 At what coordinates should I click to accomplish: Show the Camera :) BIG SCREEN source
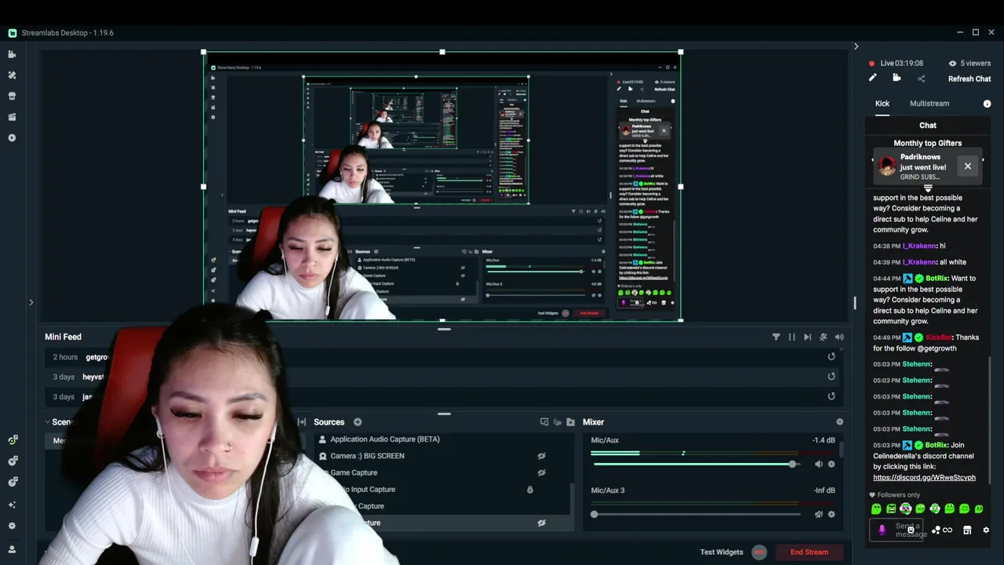pyautogui.click(x=541, y=456)
